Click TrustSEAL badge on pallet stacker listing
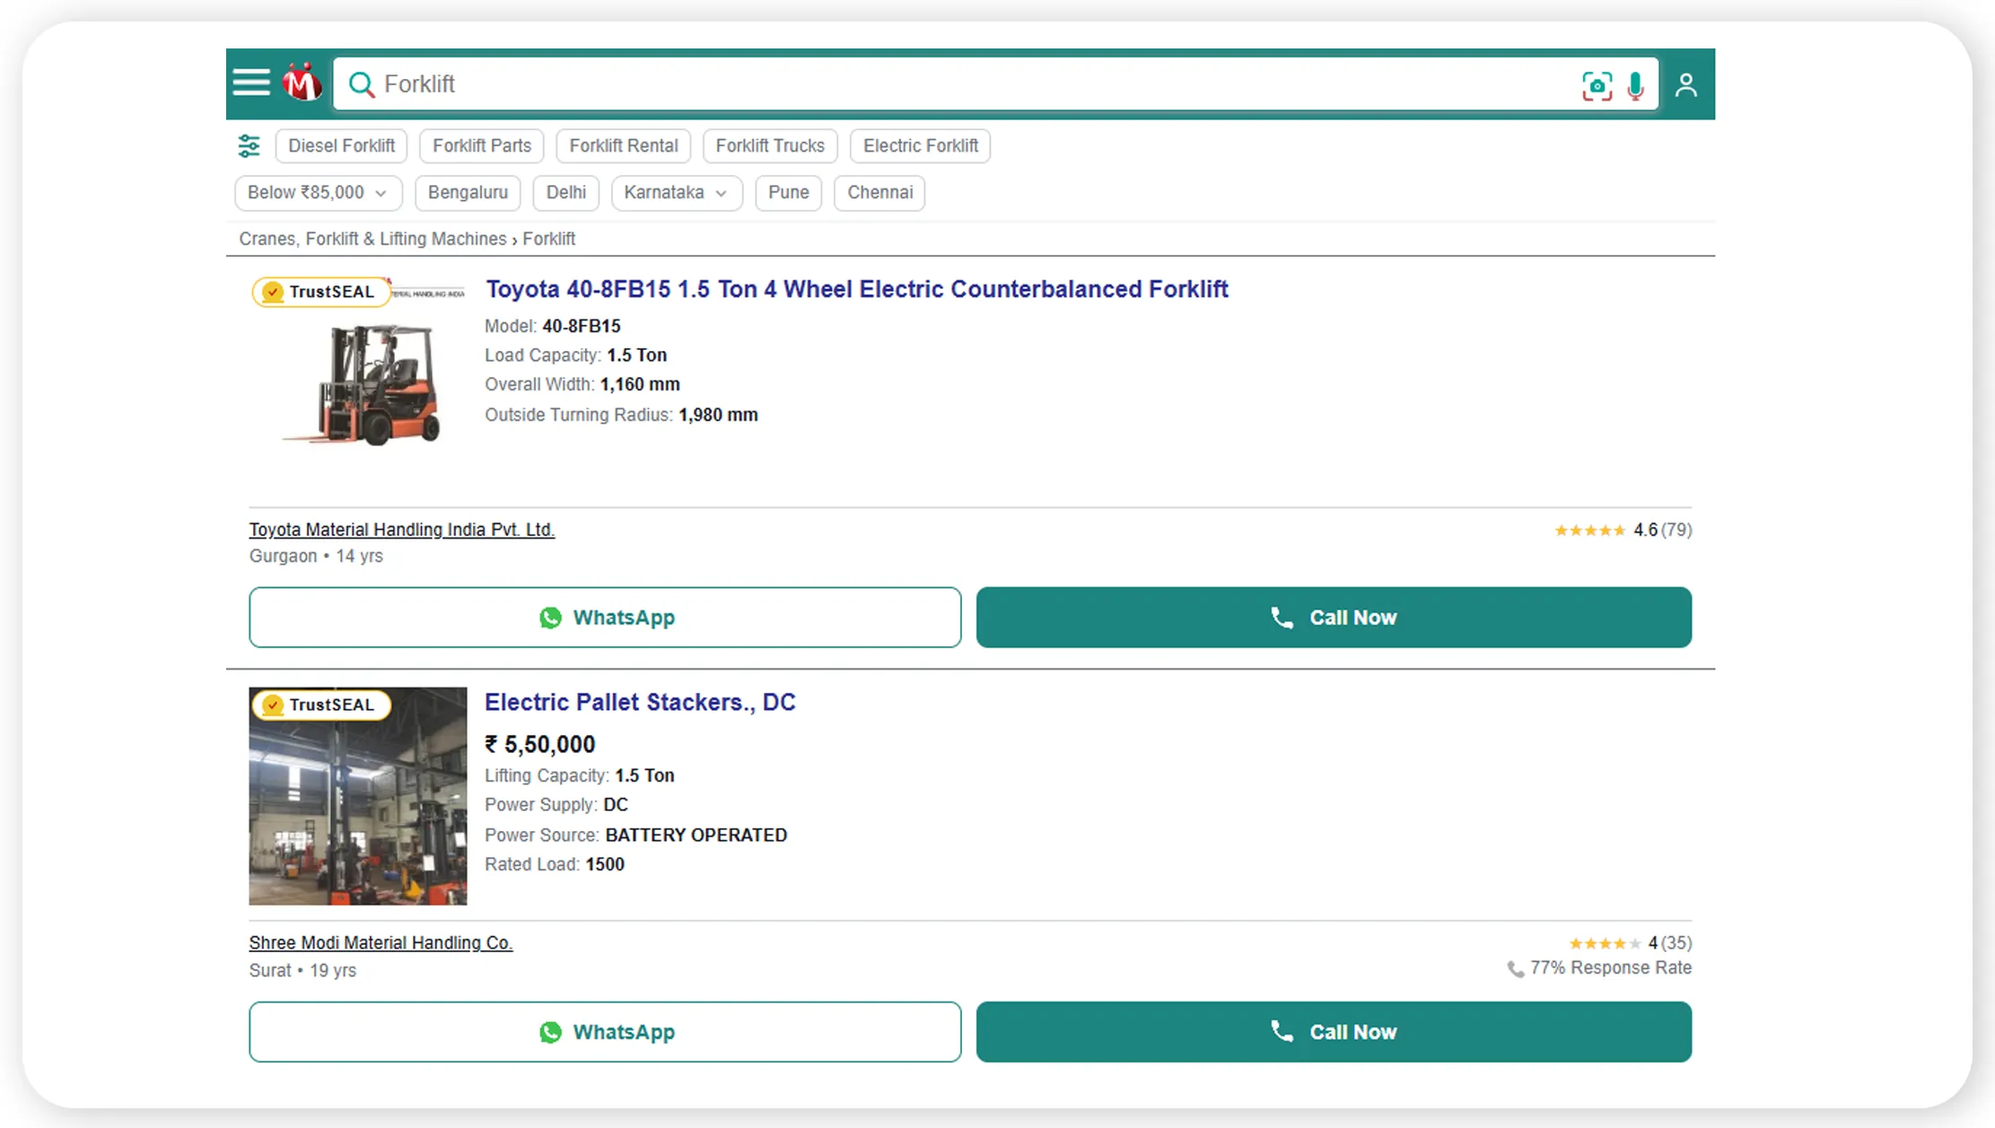The image size is (1995, 1128). tap(321, 704)
